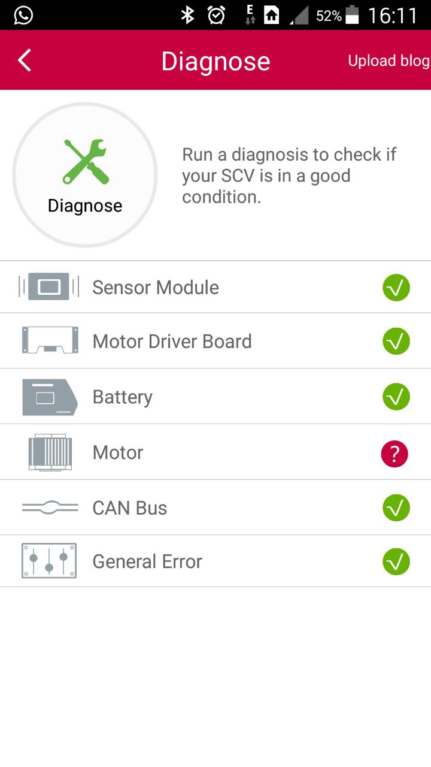
Task: Tap the back arrow in header
Action: 25,61
